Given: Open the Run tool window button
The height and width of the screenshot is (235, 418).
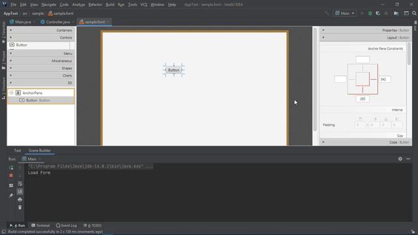Looking at the screenshot, I should pos(18,225).
